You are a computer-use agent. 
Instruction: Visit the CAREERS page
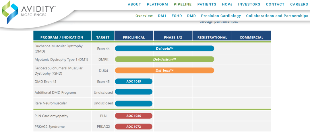point(299,4)
